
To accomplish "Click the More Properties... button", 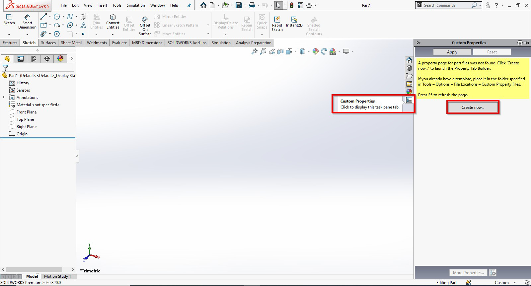I will tap(468, 273).
